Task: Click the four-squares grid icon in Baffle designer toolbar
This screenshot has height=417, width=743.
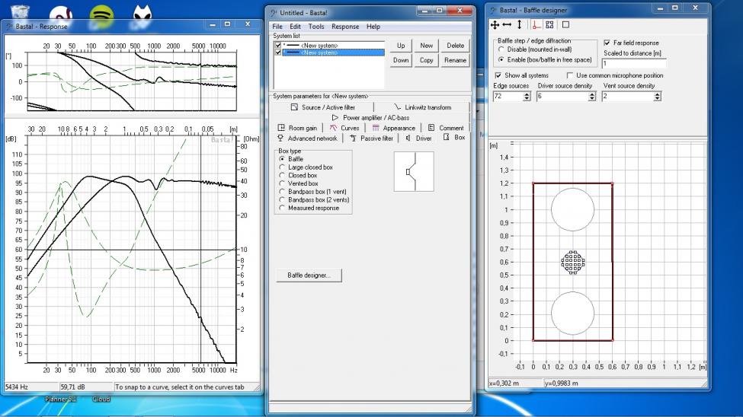Action: (549, 24)
